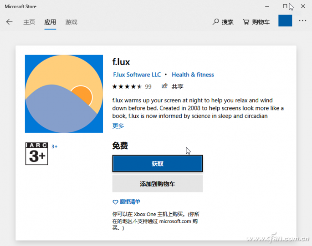The image size is (312, 246).
Task: Maximize the Microsoft Store window
Action: pos(285,6)
